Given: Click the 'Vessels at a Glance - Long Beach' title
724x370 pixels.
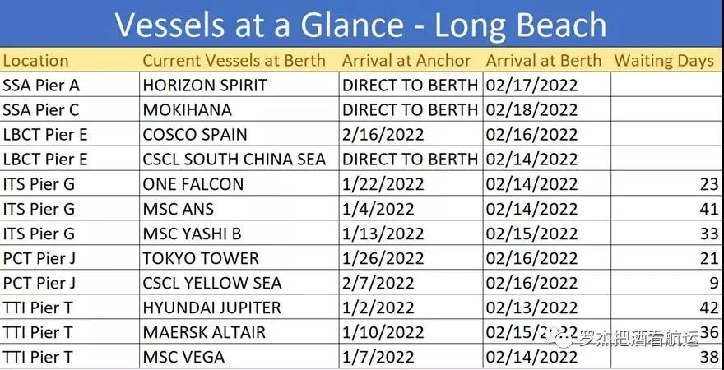Looking at the screenshot, I should 361,25.
